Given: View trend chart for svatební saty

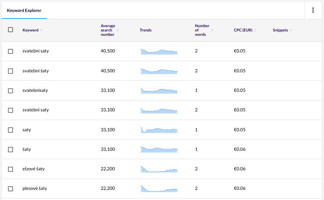Looking at the screenshot, I should 159,52.
